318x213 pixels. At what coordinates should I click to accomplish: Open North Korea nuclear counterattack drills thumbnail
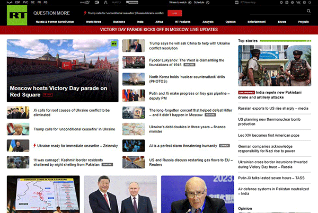tap(134, 79)
